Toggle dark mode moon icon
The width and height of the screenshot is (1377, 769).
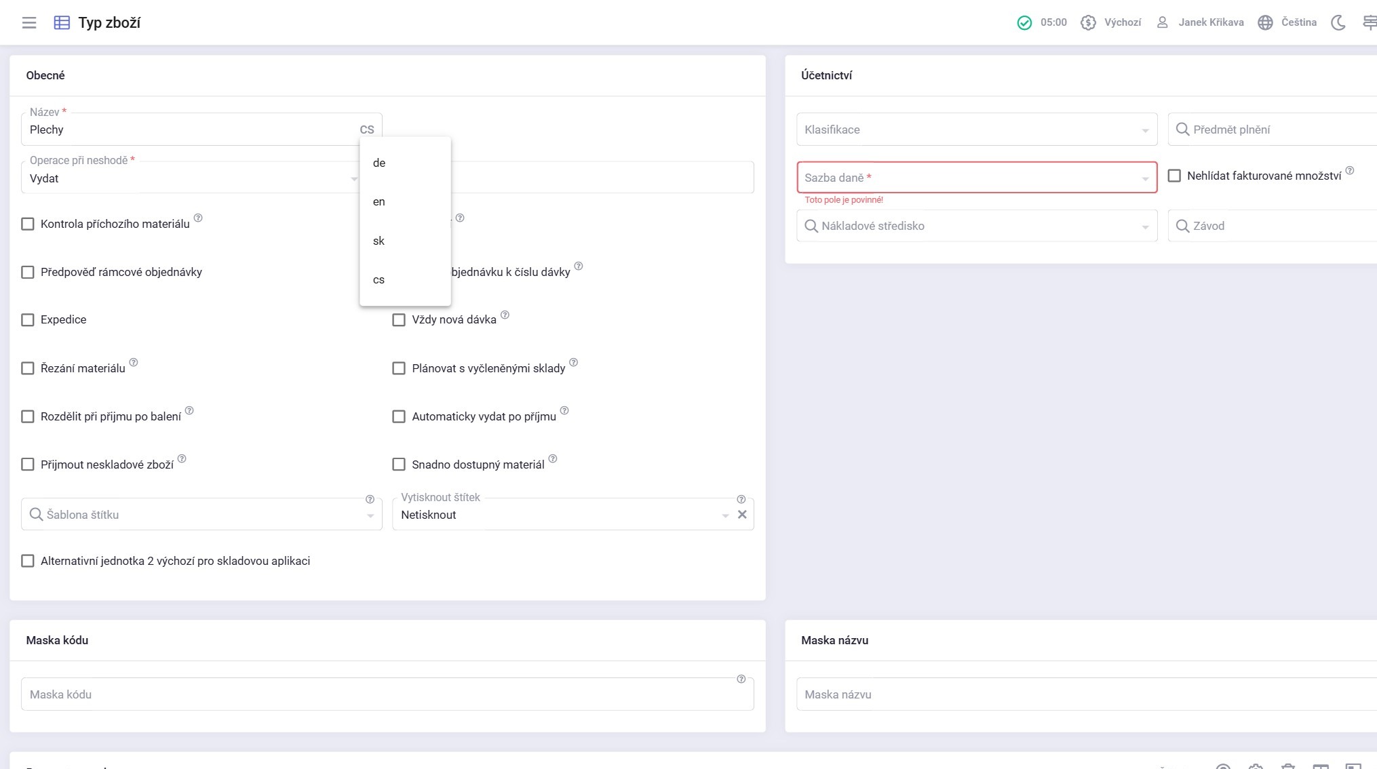coord(1338,22)
